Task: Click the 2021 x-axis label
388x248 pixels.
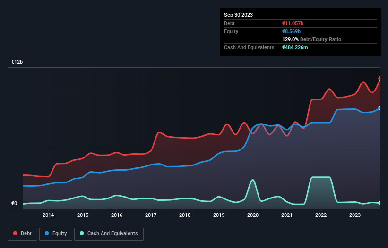Action: click(x=287, y=215)
